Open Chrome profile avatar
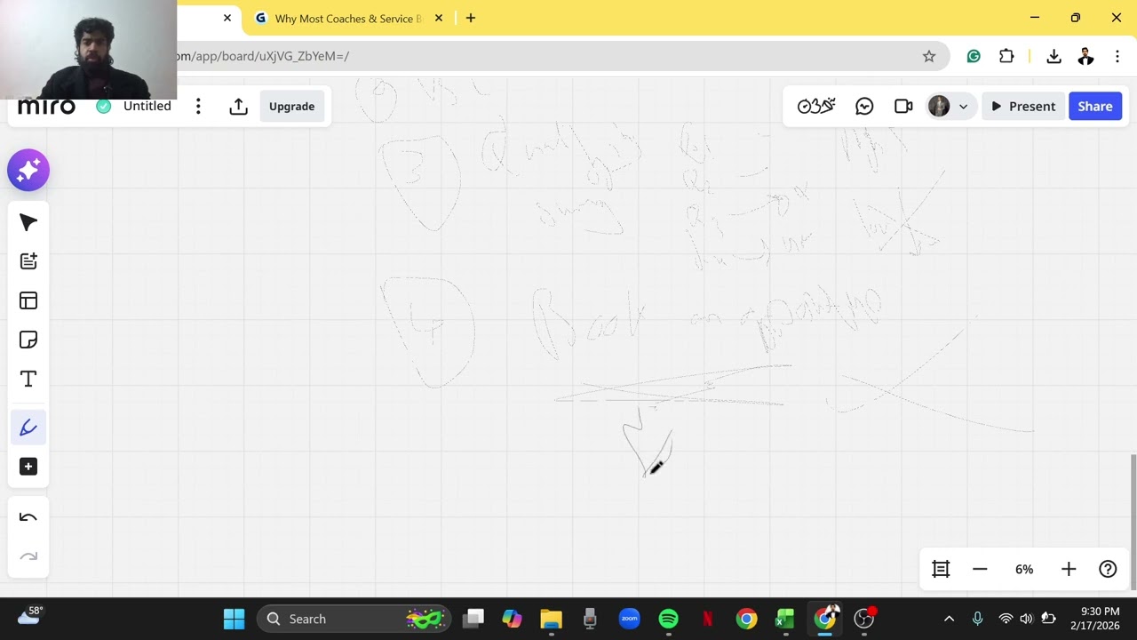Image resolution: width=1137 pixels, height=640 pixels. (x=1085, y=56)
